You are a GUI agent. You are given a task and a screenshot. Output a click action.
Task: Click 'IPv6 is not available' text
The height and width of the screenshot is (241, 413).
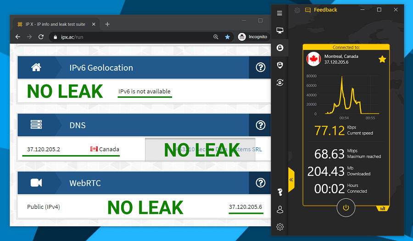[145, 91]
